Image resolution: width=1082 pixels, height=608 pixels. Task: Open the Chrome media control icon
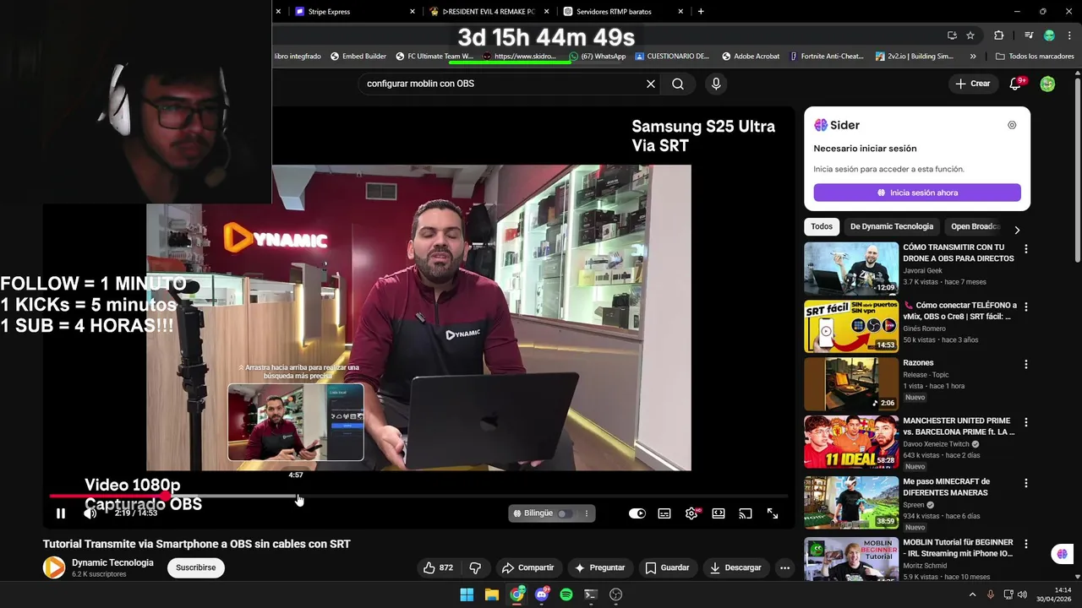[x=1029, y=35]
